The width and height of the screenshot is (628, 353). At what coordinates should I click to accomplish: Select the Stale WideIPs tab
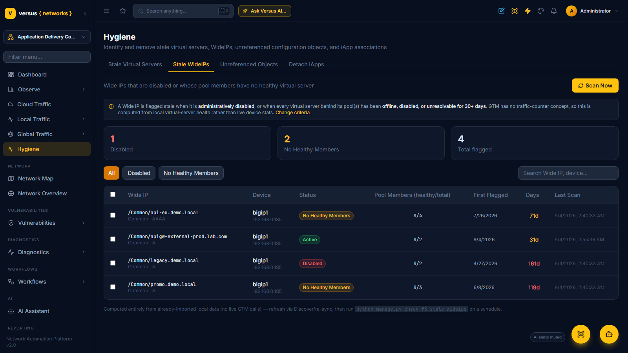coord(191,64)
